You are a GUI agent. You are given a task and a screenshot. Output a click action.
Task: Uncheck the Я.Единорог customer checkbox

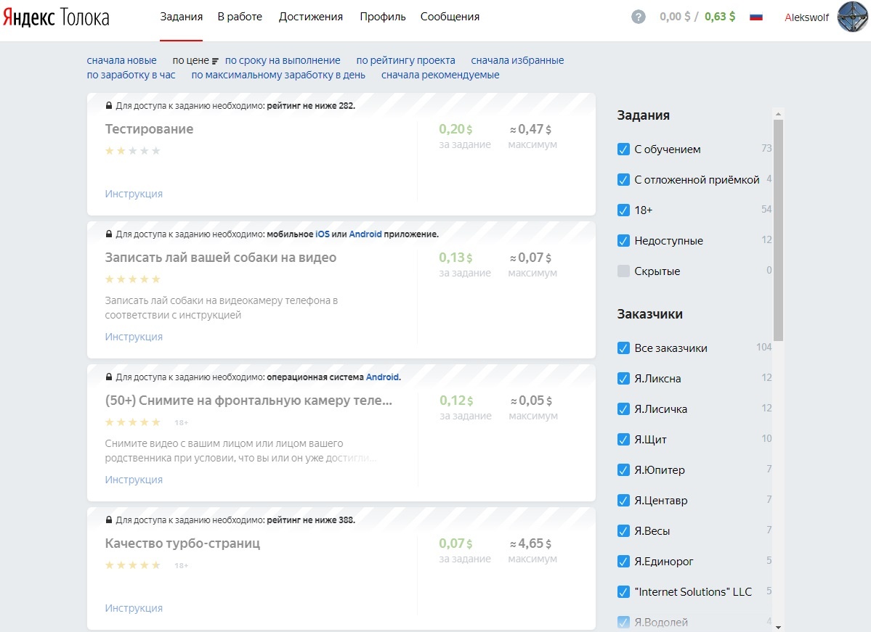pyautogui.click(x=623, y=562)
